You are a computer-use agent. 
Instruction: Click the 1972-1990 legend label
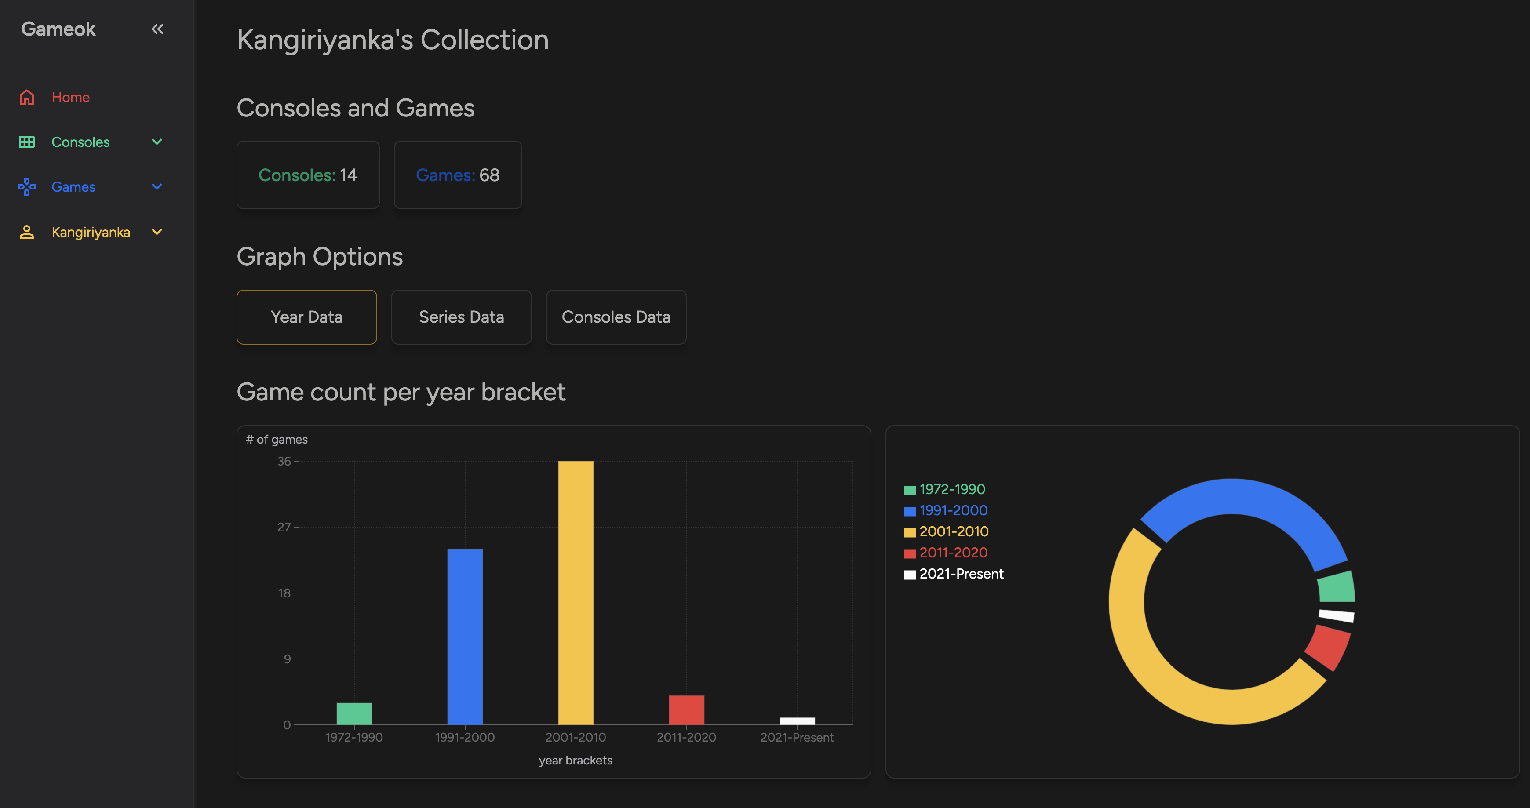tap(952, 489)
